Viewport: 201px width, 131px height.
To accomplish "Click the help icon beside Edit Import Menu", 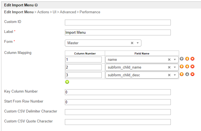I will [x=36, y=5].
